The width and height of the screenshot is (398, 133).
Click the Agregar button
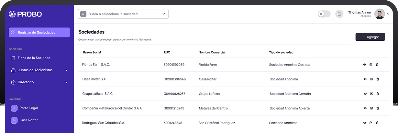(370, 37)
